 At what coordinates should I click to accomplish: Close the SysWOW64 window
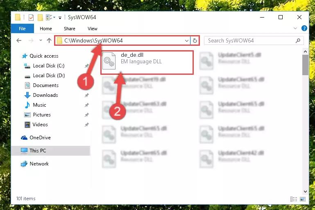tap(299, 18)
